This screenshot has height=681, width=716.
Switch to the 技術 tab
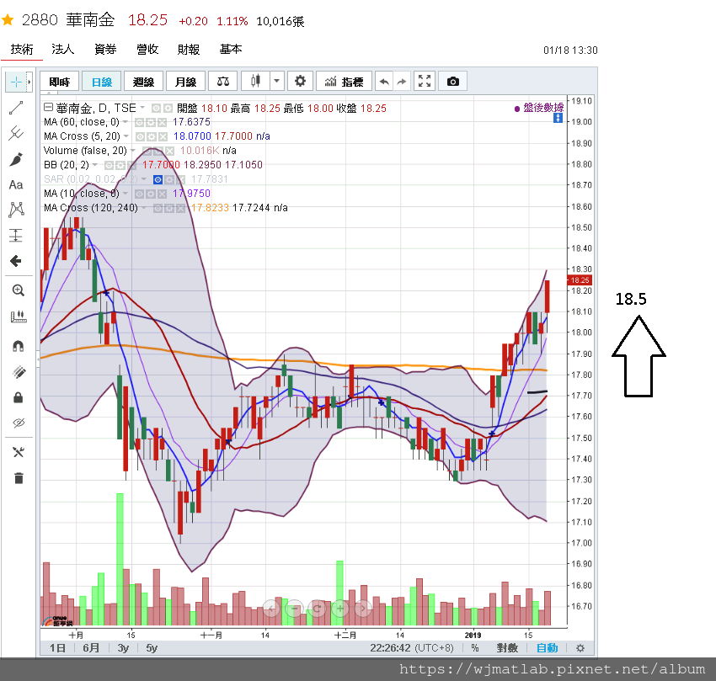coord(22,50)
